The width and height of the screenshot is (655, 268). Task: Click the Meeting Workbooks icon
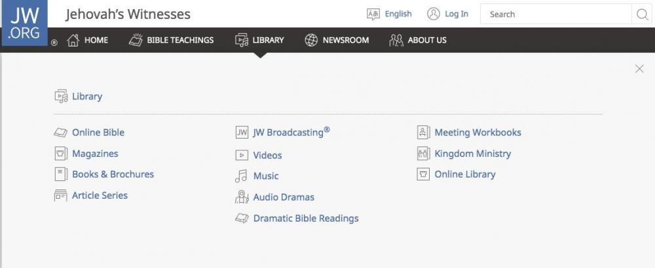(423, 133)
